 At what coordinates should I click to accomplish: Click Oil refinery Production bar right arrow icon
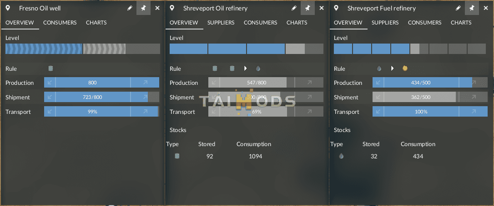click(x=309, y=83)
